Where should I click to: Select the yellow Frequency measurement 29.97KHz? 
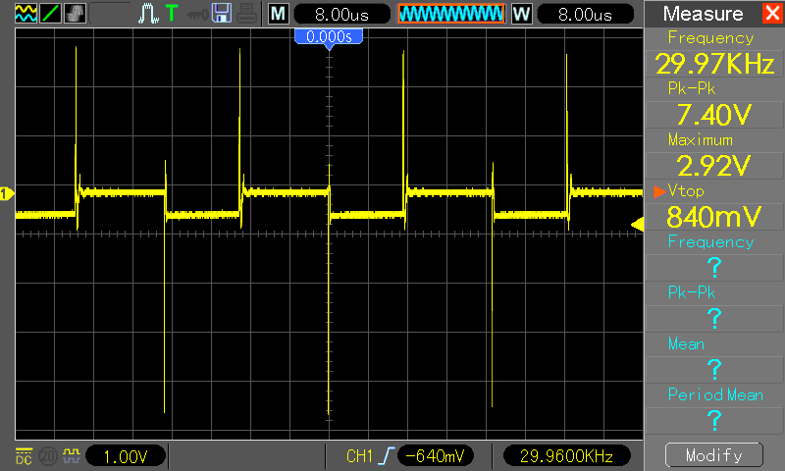[714, 63]
